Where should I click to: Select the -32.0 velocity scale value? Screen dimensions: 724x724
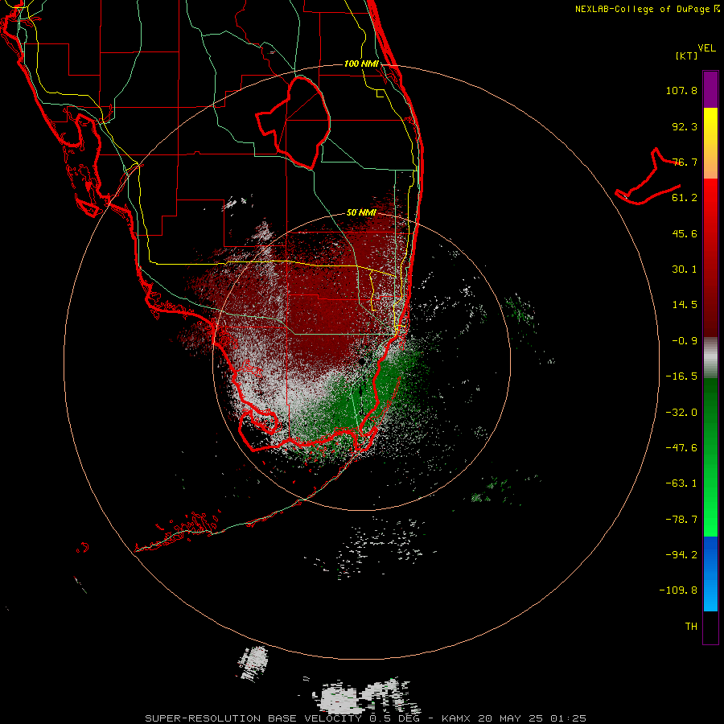pyautogui.click(x=681, y=413)
